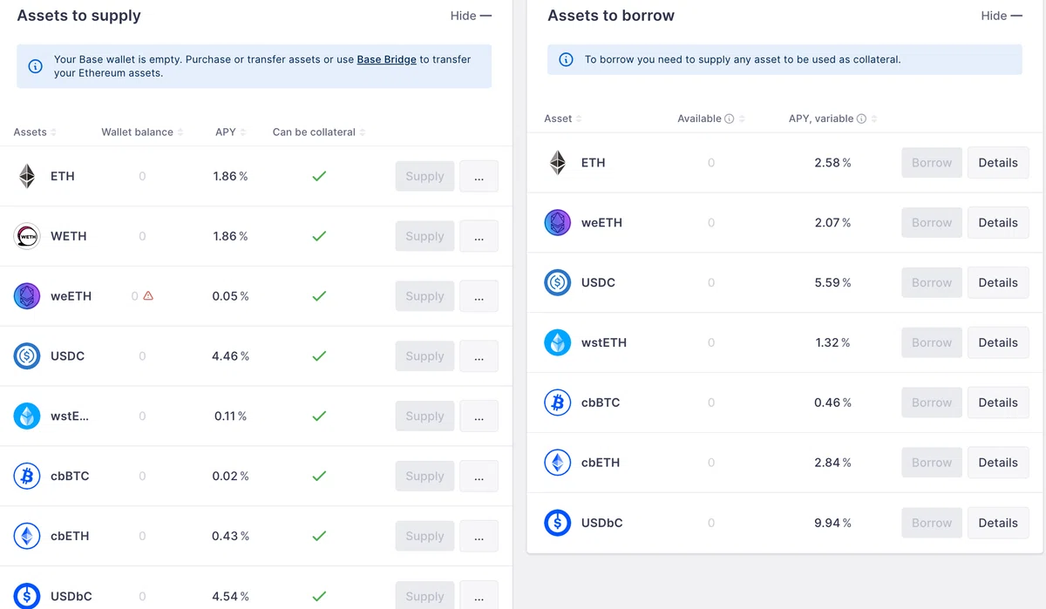Click the info icon next to Available column
The height and width of the screenshot is (609, 1046).
pyautogui.click(x=730, y=119)
